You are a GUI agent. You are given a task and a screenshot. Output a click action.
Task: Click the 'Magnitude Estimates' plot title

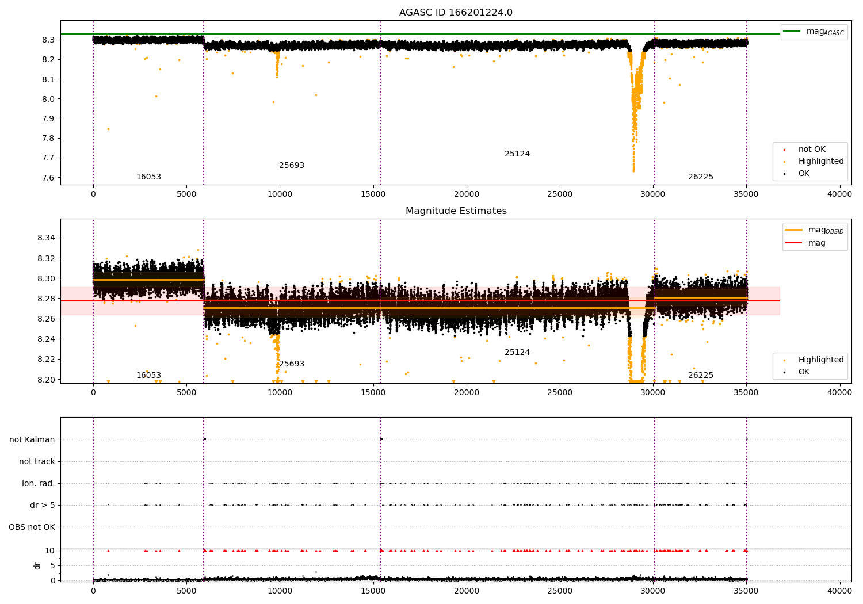(x=456, y=211)
